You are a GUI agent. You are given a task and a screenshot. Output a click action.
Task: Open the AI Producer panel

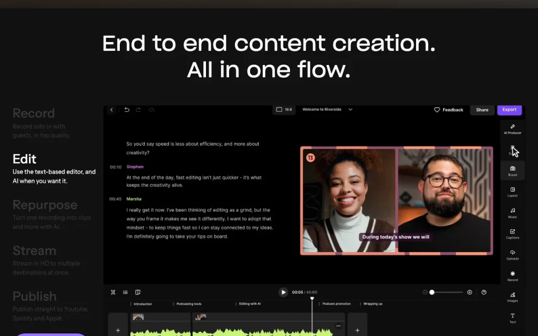click(512, 129)
